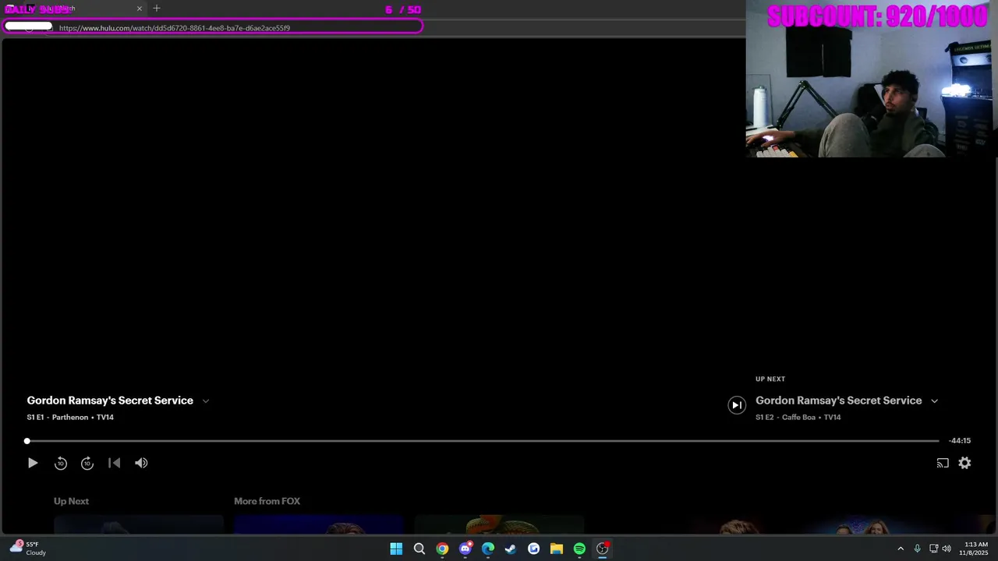Image resolution: width=998 pixels, height=561 pixels.
Task: Switch to the Up Next tab
Action: 71,501
